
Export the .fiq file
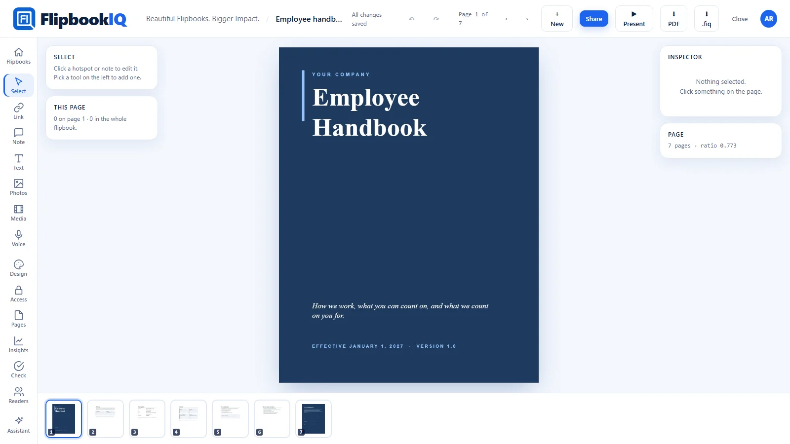click(x=707, y=19)
